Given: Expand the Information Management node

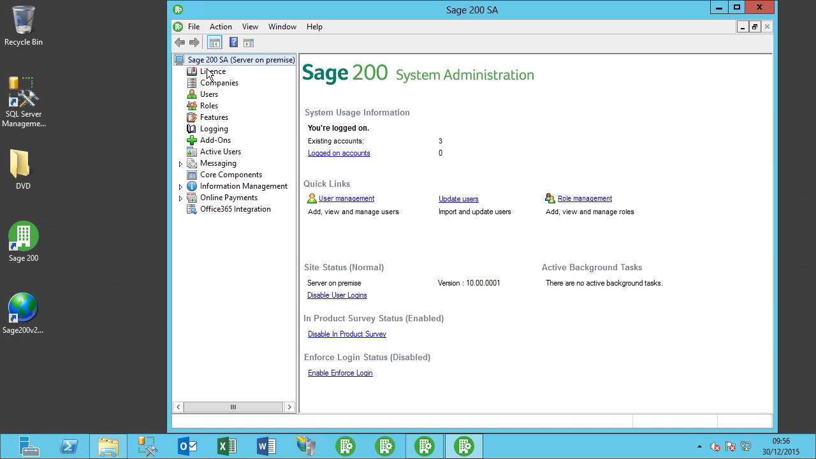Looking at the screenshot, I should tap(180, 186).
